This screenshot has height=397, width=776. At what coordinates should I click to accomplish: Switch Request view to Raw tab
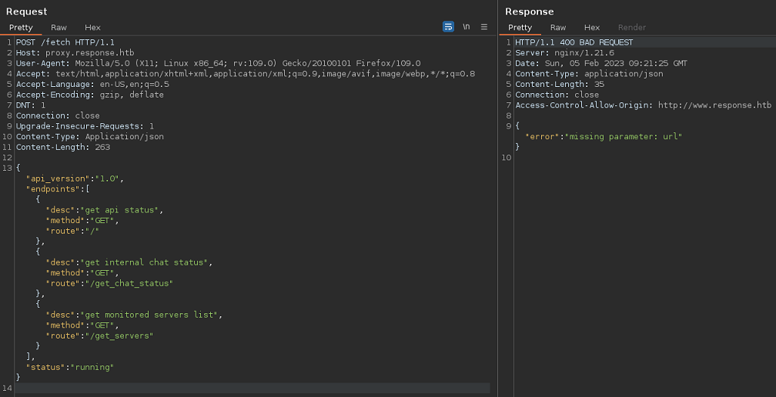[59, 28]
